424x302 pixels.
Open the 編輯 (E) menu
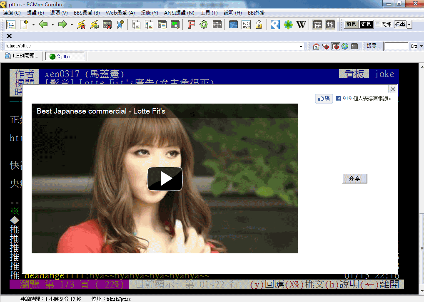(x=35, y=13)
